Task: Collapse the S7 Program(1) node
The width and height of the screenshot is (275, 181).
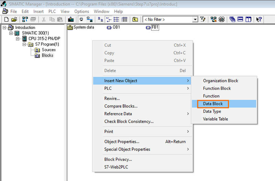Action: (x=24, y=44)
